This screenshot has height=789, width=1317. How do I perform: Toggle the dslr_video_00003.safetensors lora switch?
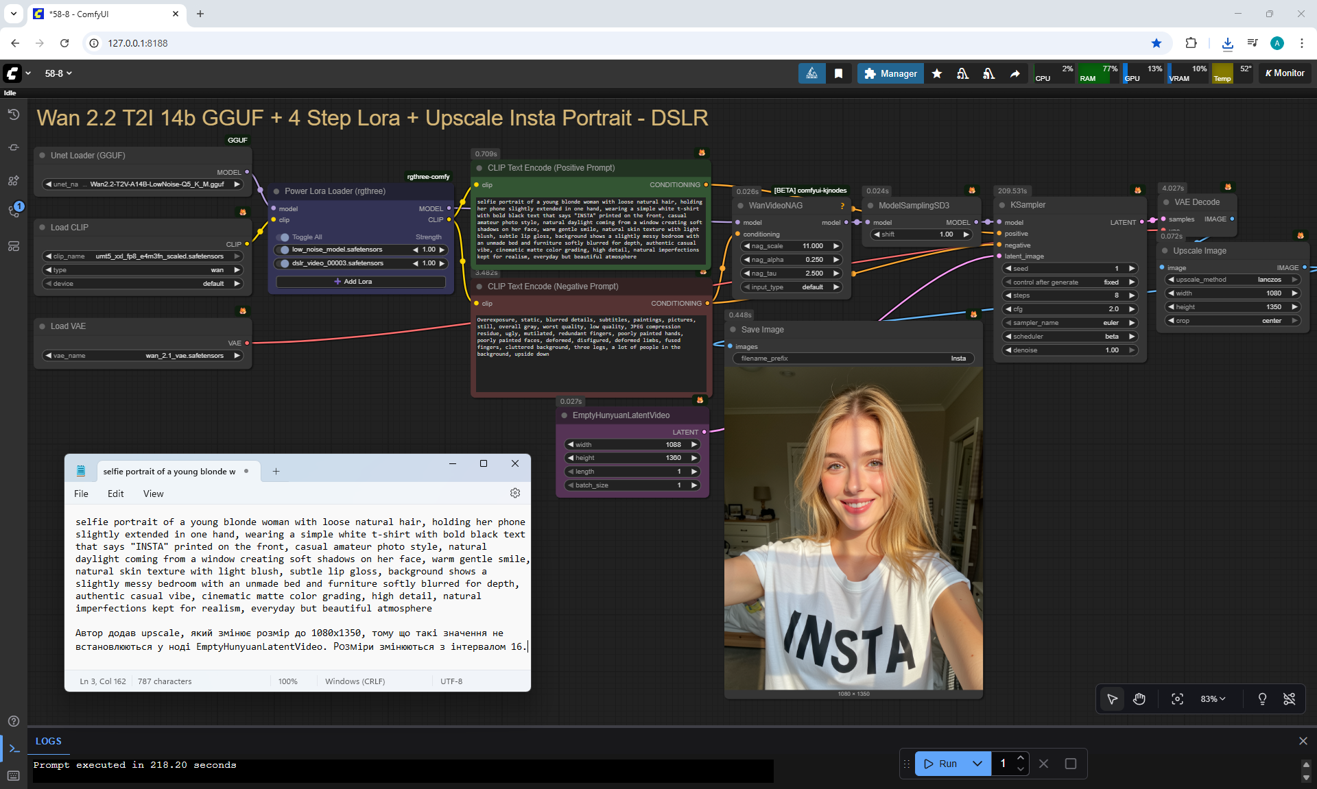(x=285, y=263)
